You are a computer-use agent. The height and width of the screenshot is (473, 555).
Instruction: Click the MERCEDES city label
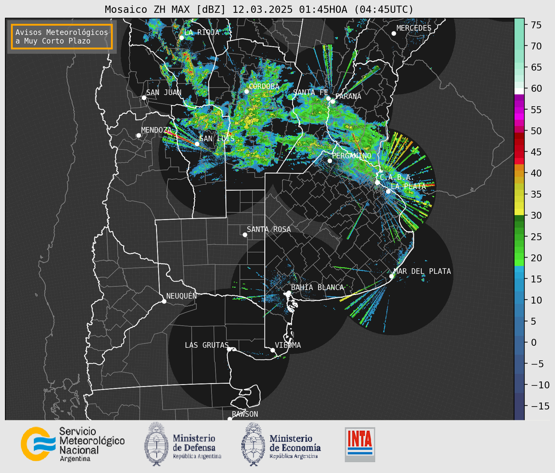[x=414, y=28]
